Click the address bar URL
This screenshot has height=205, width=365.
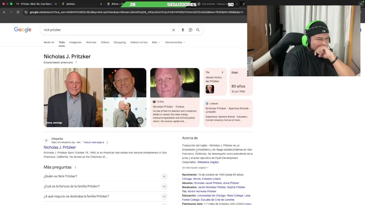coord(136,12)
